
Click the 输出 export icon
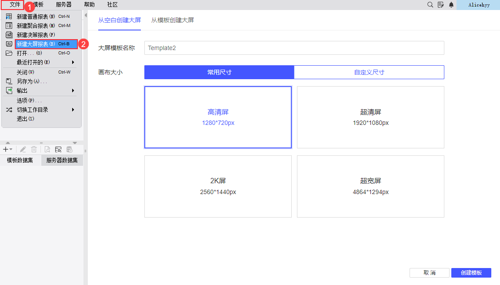(x=9, y=91)
